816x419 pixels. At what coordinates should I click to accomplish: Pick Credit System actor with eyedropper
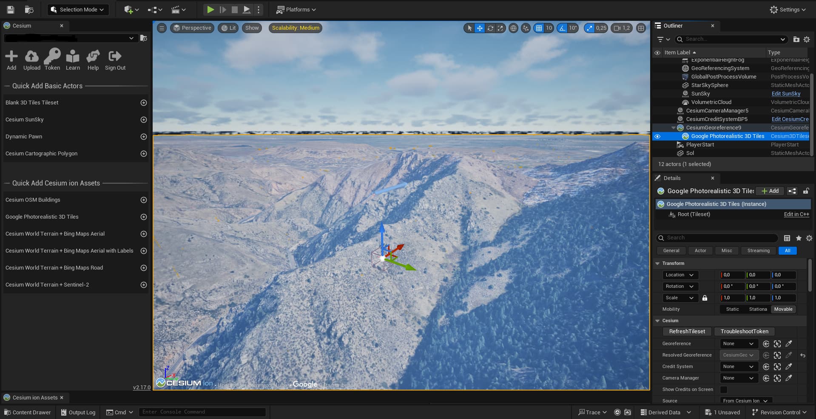coord(789,367)
